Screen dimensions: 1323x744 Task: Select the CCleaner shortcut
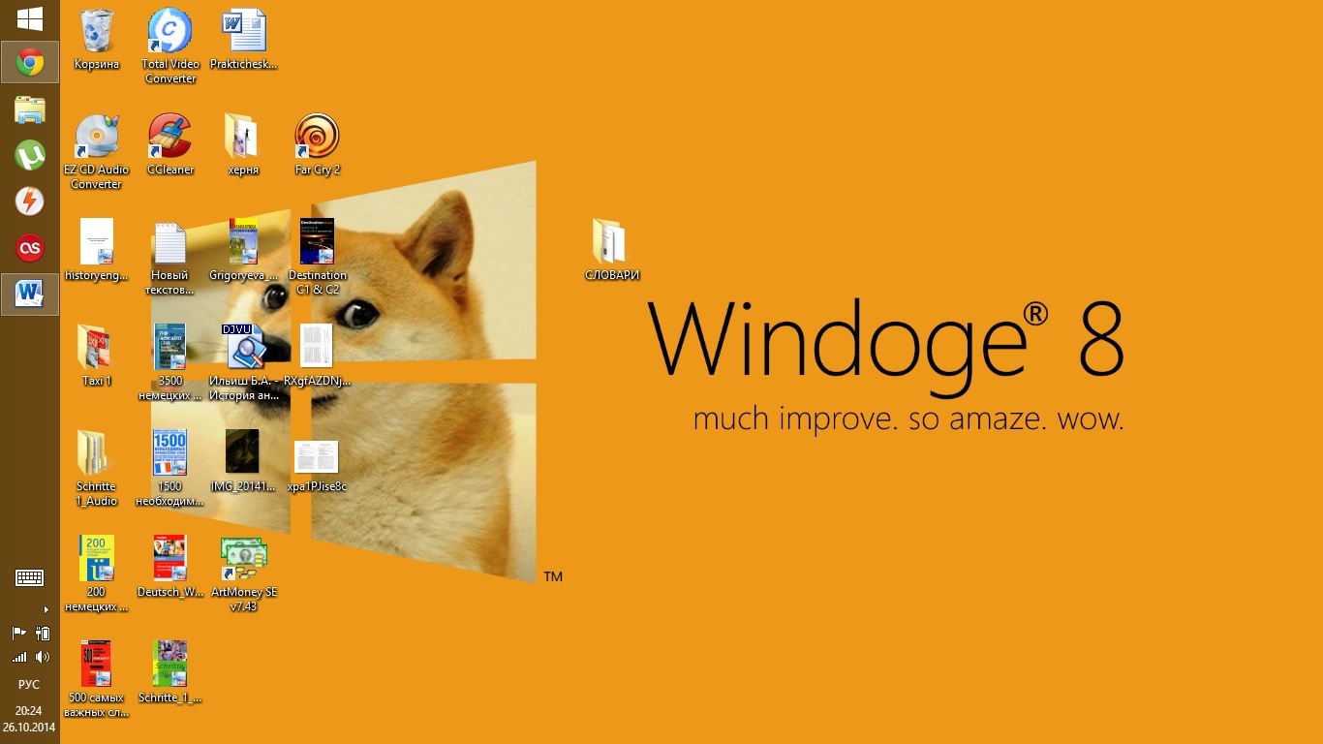tap(170, 144)
